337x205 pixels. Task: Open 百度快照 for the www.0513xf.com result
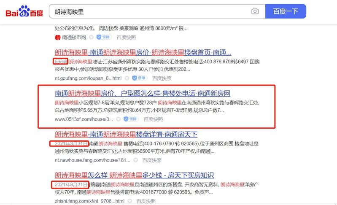(153, 119)
